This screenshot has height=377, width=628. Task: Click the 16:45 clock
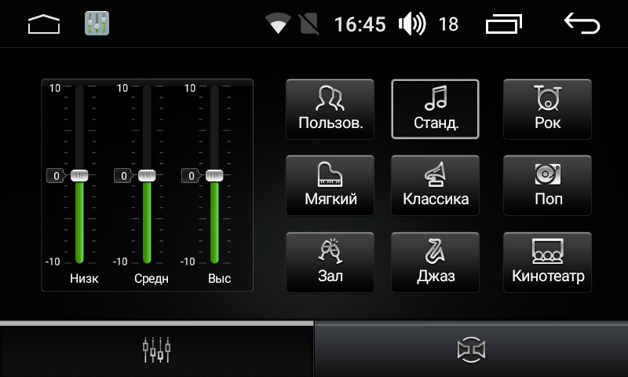[x=360, y=24]
